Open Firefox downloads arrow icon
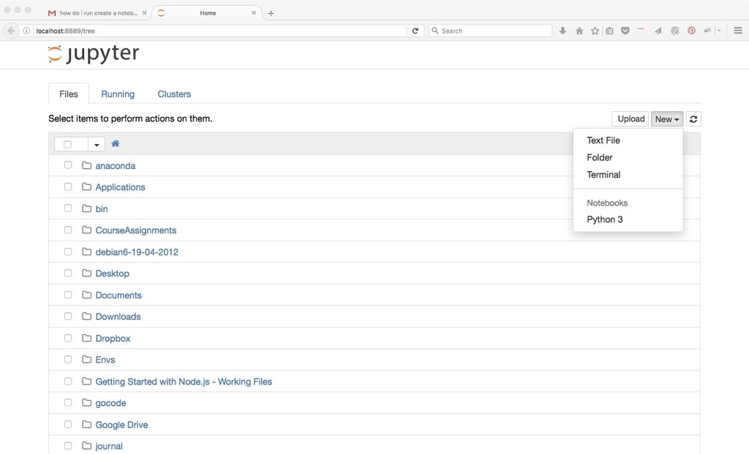Image resolution: width=749 pixels, height=454 pixels. click(562, 31)
